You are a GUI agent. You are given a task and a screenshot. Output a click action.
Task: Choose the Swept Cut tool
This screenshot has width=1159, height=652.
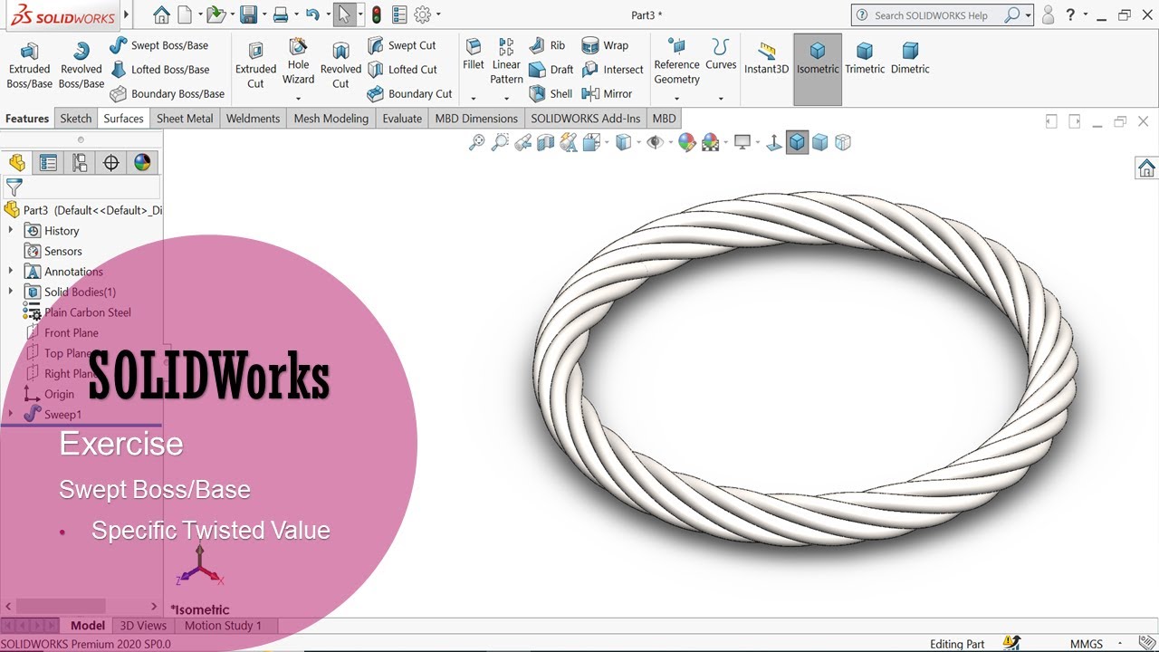[x=402, y=45]
